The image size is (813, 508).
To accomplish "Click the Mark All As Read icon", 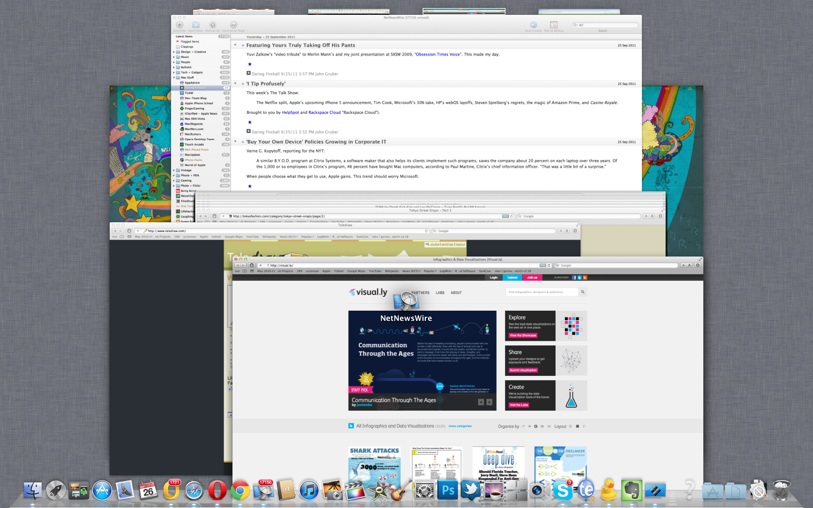I will point(233,25).
